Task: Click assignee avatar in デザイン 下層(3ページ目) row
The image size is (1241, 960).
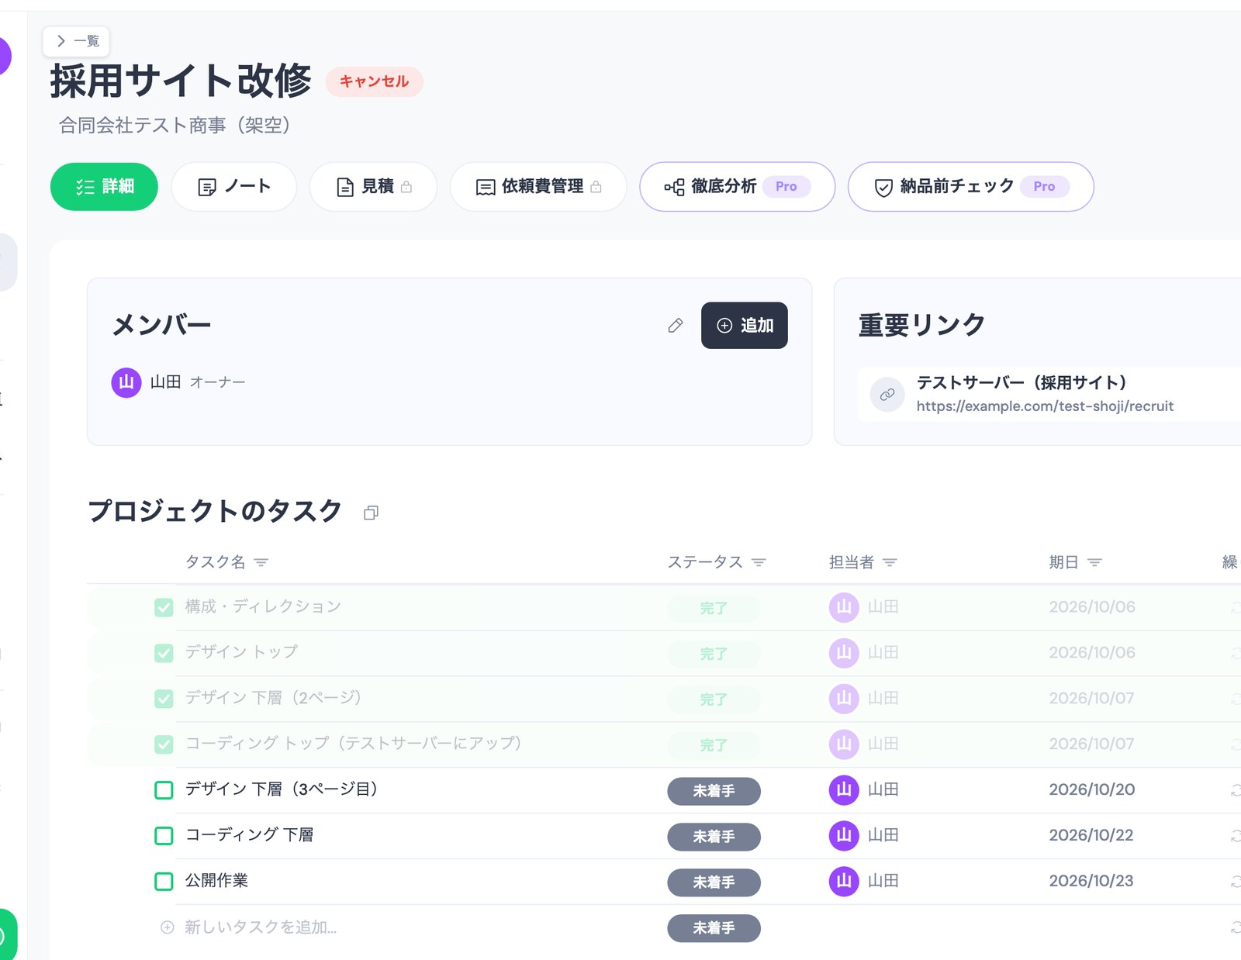Action: 844,789
